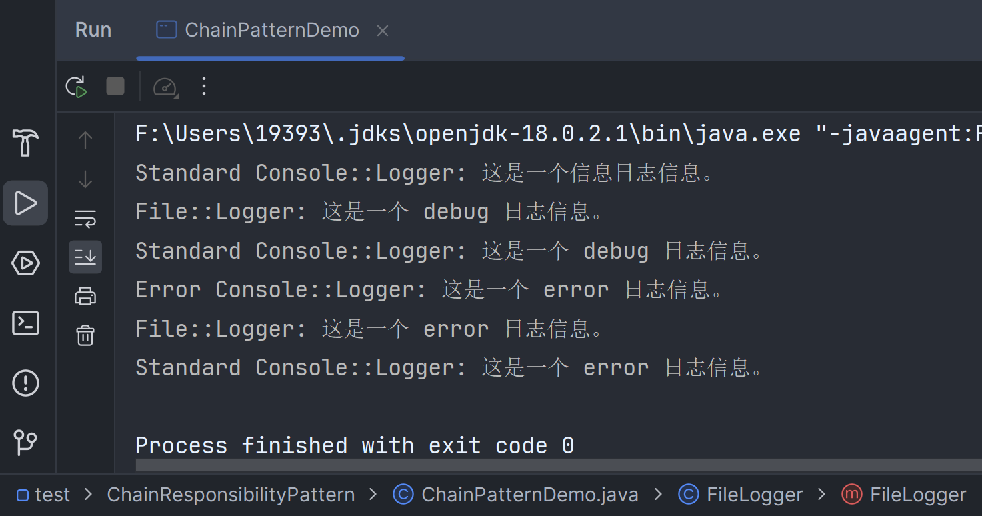Open the Problems tool window icon
The height and width of the screenshot is (516, 982).
25,383
